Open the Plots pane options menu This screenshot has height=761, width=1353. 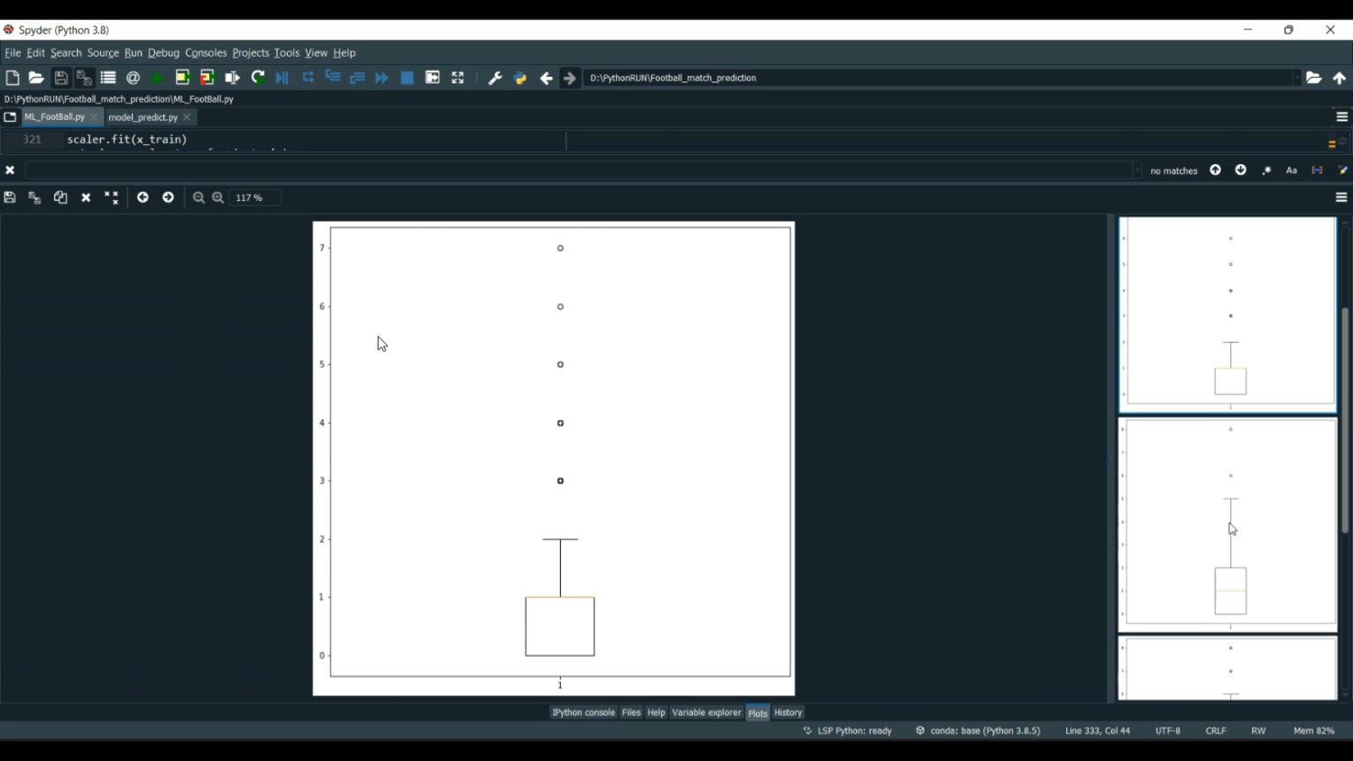pyautogui.click(x=1341, y=197)
